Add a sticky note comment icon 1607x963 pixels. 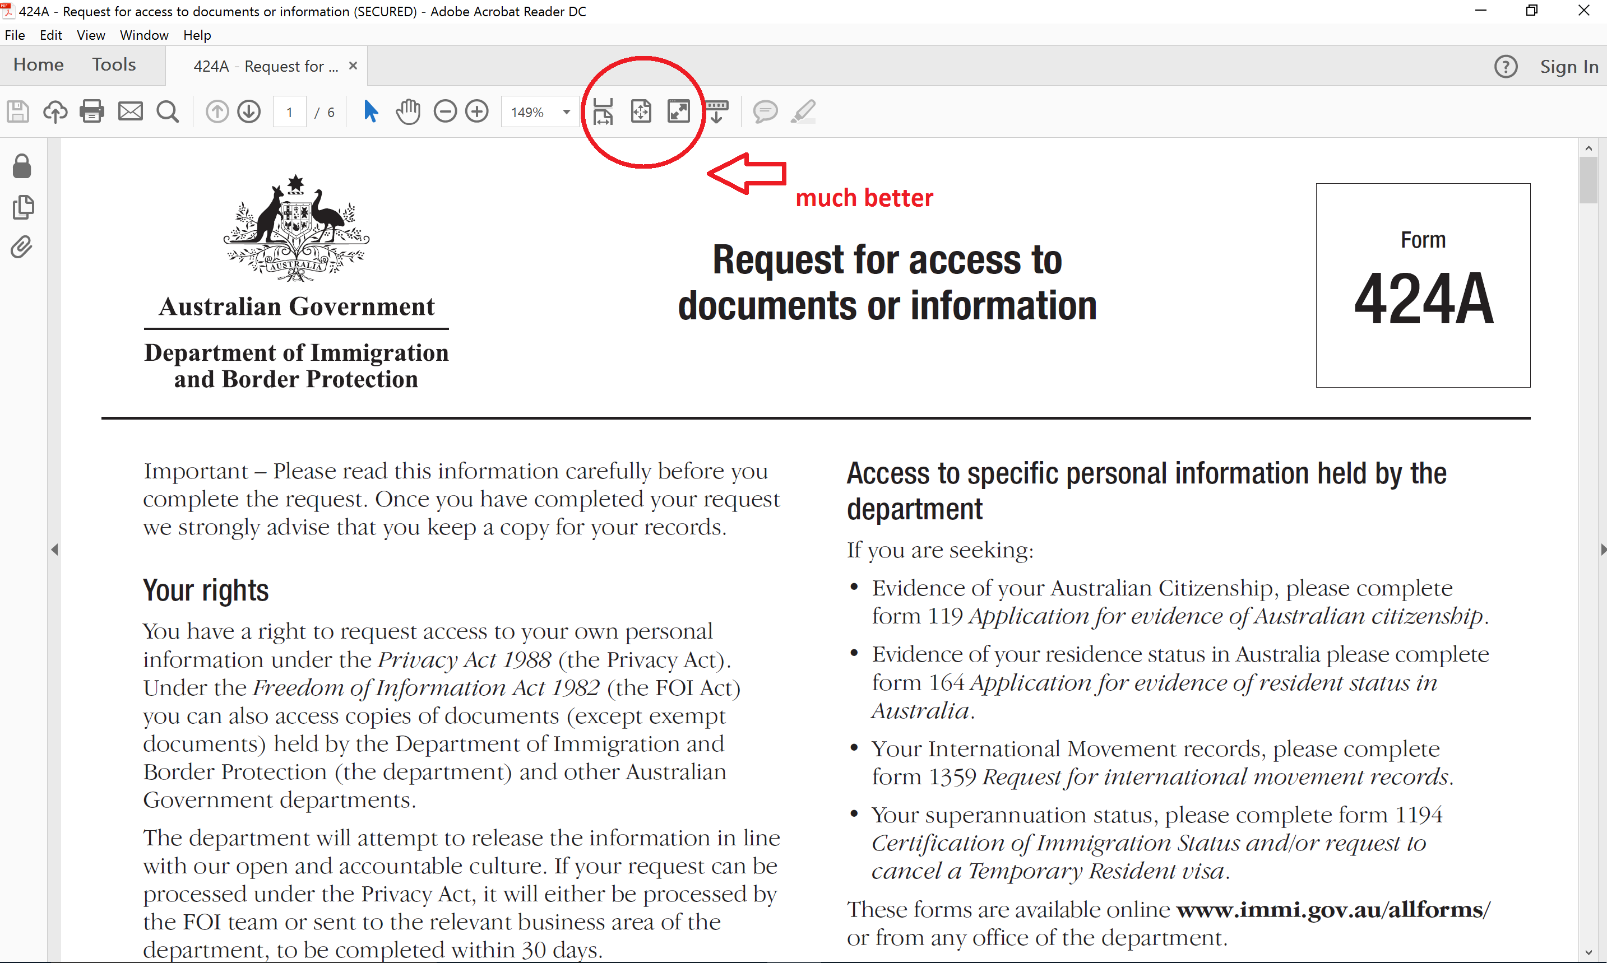(765, 111)
